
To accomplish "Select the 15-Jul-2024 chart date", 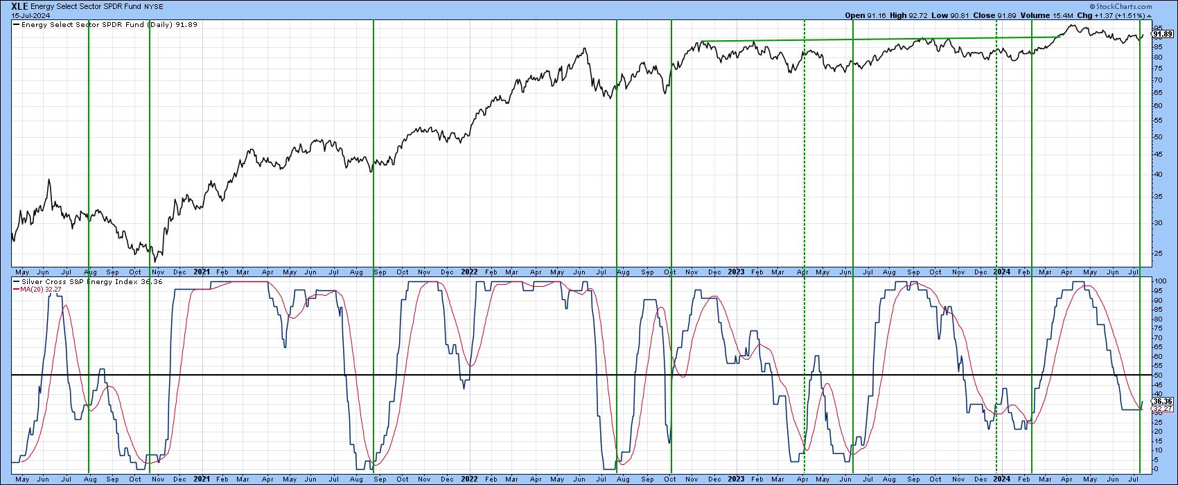I will pos(29,15).
